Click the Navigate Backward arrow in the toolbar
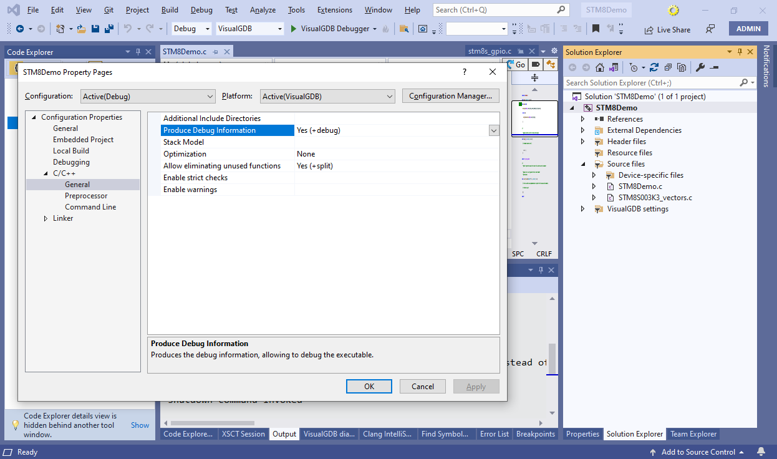 (x=20, y=29)
